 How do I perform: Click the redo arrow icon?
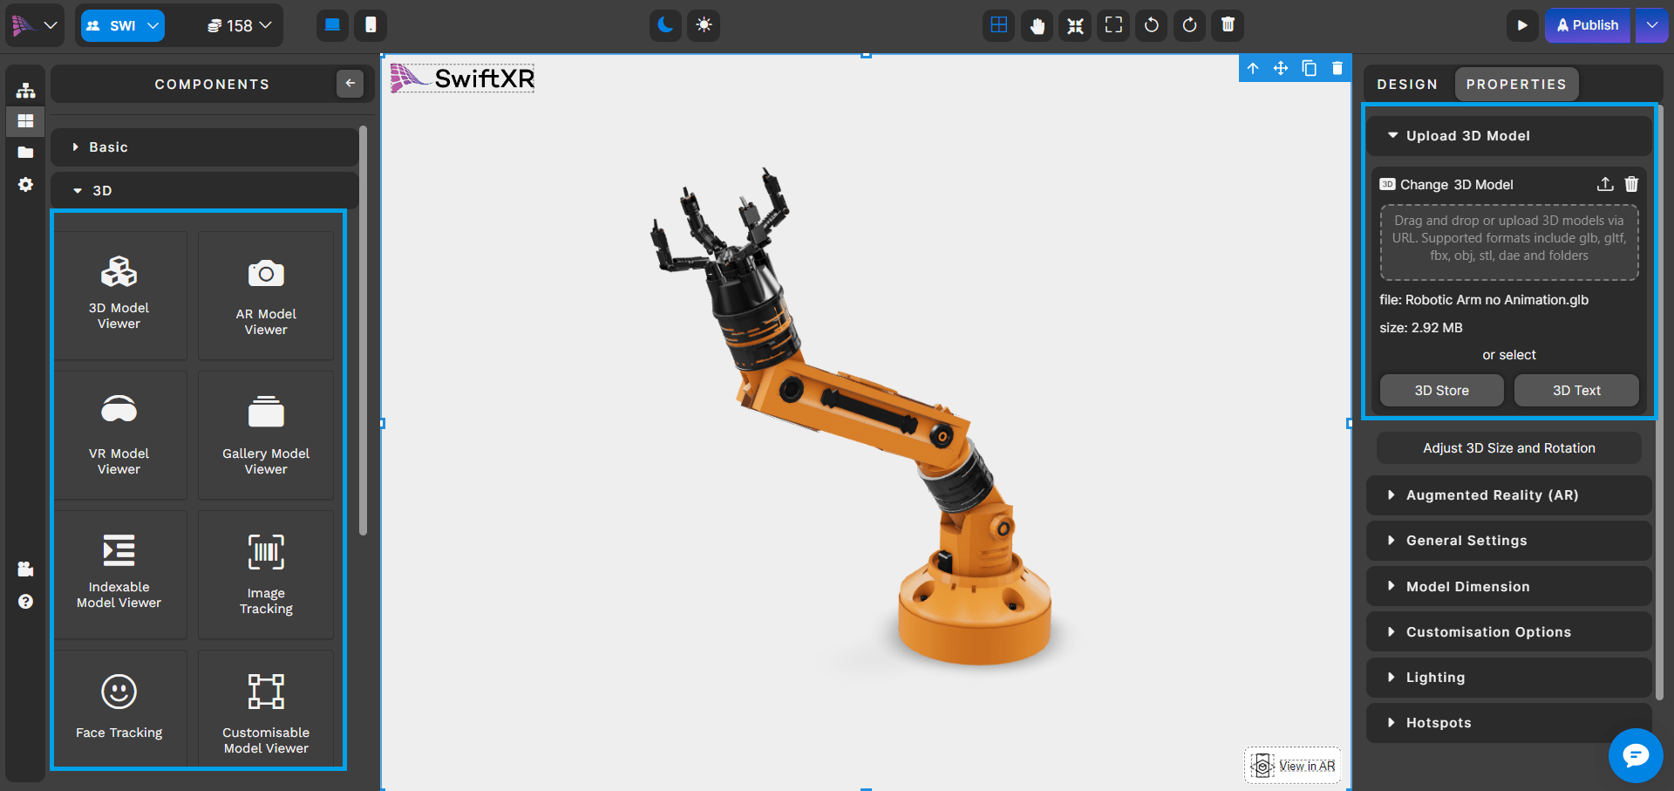(1189, 25)
